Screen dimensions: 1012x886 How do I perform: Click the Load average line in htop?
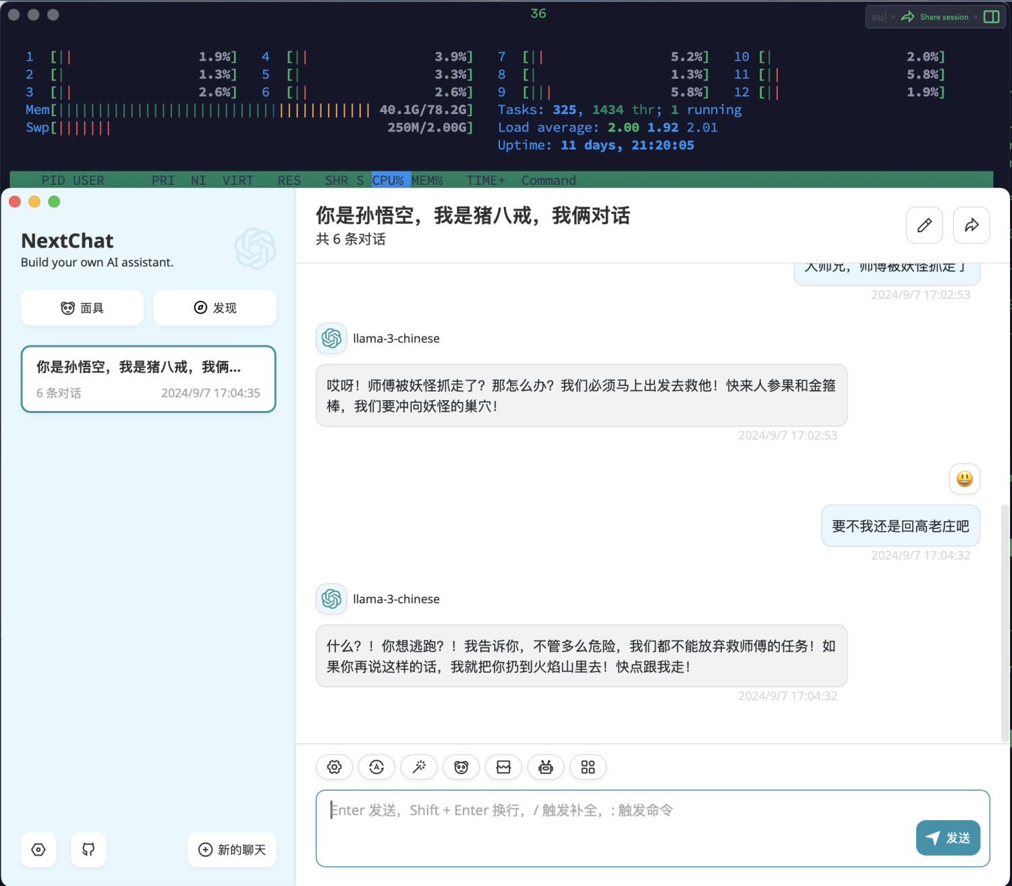pos(608,128)
